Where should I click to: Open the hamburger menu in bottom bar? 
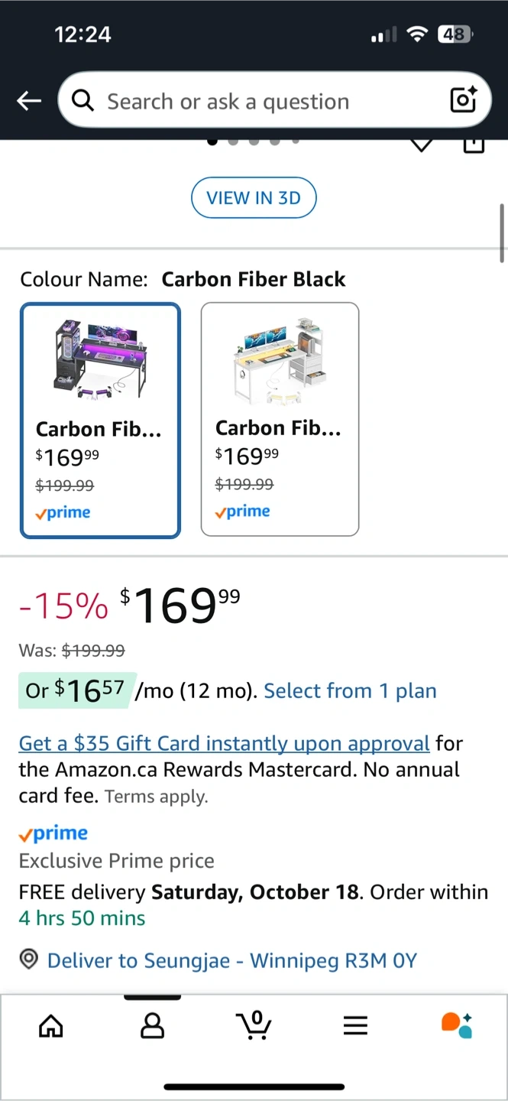355,1025
